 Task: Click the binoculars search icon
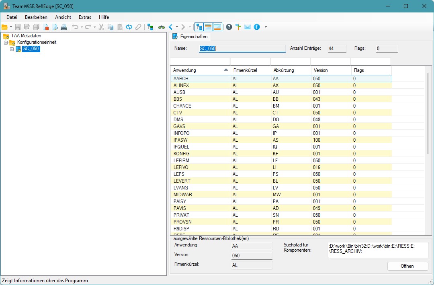(161, 27)
